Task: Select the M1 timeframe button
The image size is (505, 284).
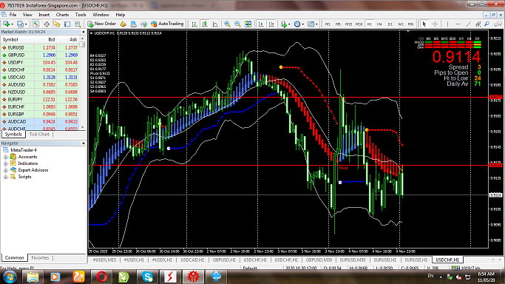Action: pyautogui.click(x=328, y=24)
